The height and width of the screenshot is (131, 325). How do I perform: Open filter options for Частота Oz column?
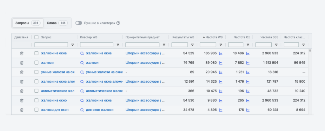[x=248, y=45]
